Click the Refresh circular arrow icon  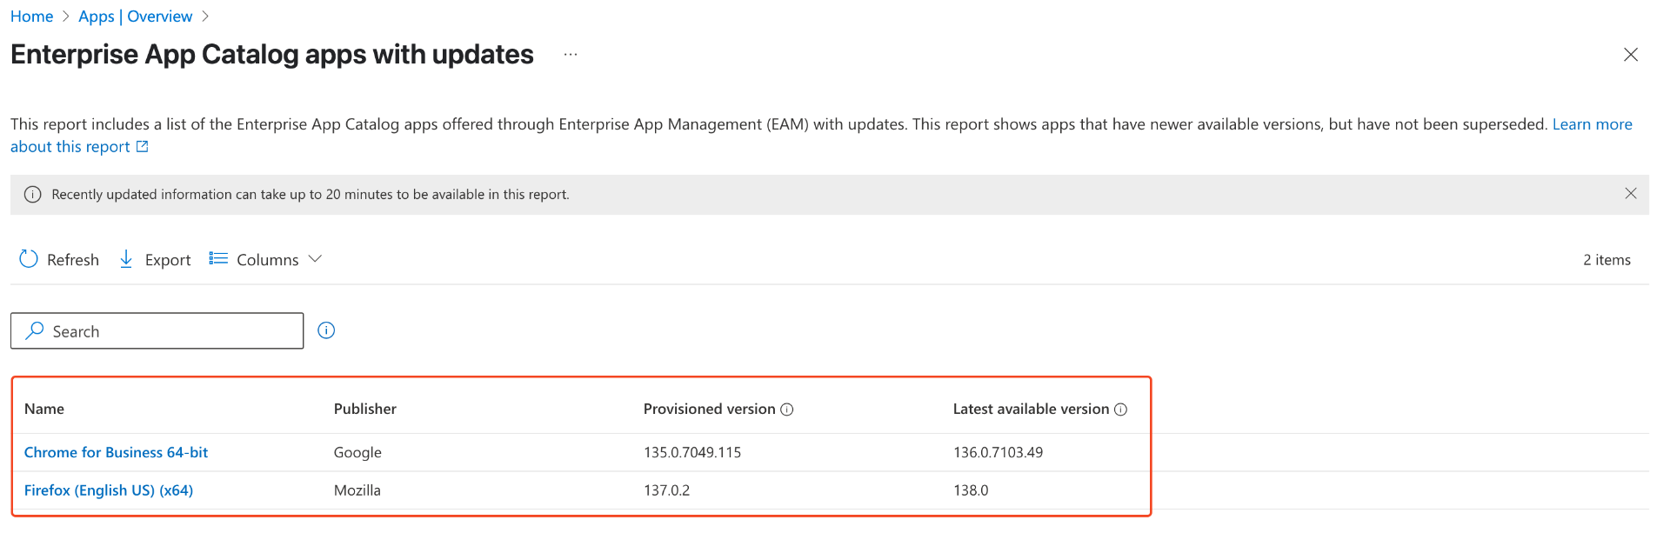[29, 259]
